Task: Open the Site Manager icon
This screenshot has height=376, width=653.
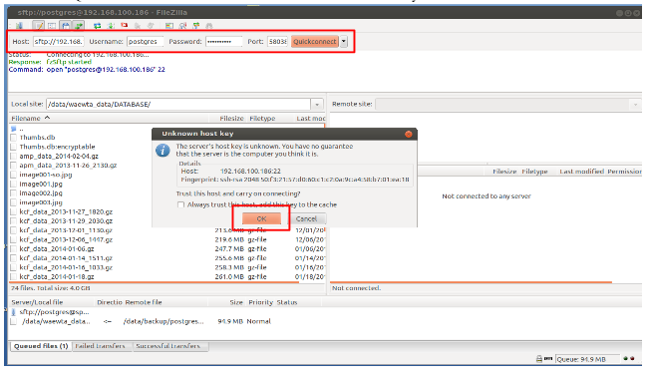Action: (19, 25)
